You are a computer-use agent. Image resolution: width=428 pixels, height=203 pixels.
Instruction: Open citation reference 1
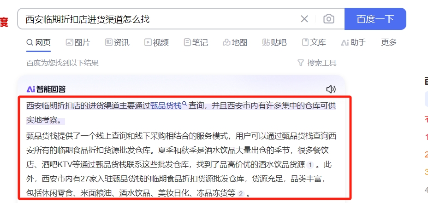[x=310, y=165]
